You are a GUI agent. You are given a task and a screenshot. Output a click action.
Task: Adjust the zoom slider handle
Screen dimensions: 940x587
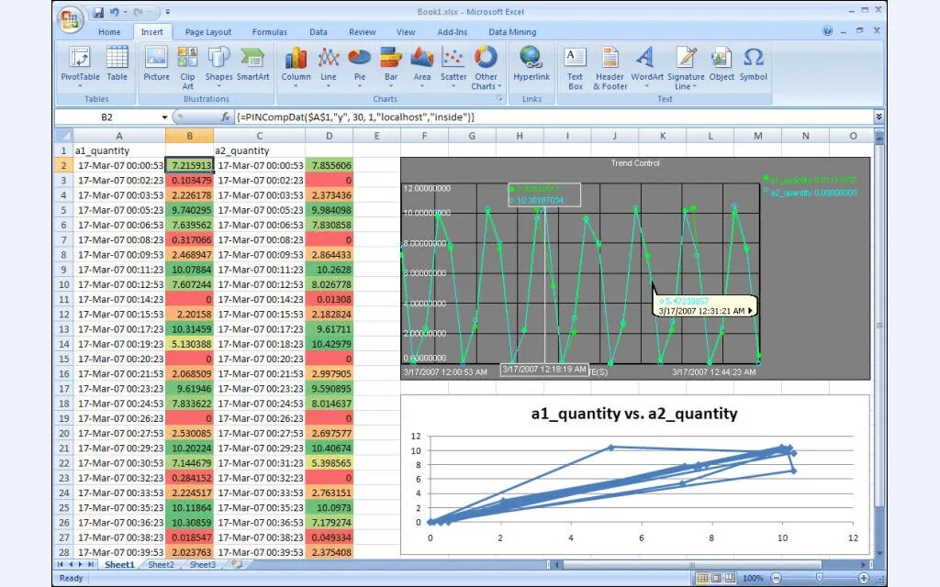coord(820,578)
